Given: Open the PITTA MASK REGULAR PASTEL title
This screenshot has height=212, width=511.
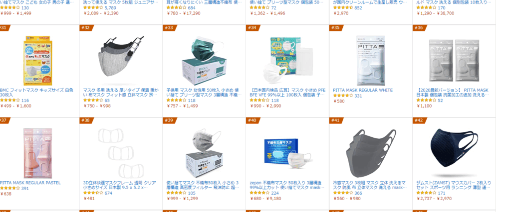Looking at the screenshot, I should [x=30, y=183].
